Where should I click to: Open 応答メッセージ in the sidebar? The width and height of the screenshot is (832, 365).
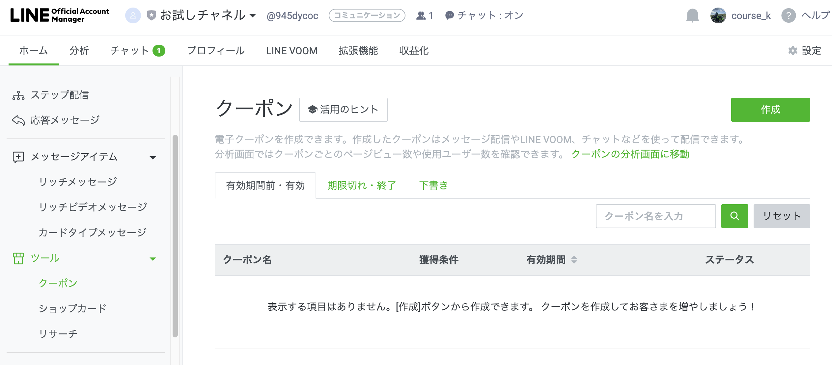[x=65, y=120]
